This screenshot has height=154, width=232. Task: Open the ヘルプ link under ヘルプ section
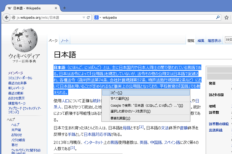[15, 125]
